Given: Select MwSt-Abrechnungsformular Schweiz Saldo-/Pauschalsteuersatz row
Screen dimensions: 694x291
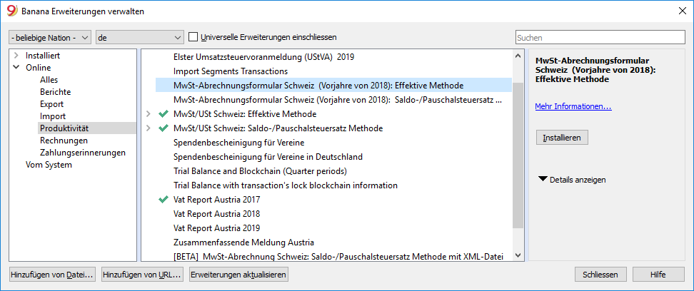Looking at the screenshot, I should click(338, 100).
